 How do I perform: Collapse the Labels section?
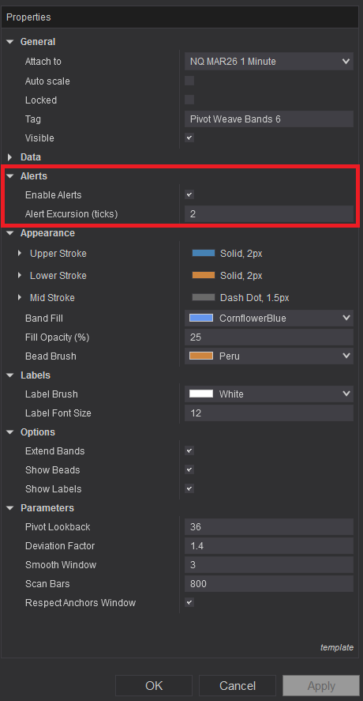click(9, 375)
